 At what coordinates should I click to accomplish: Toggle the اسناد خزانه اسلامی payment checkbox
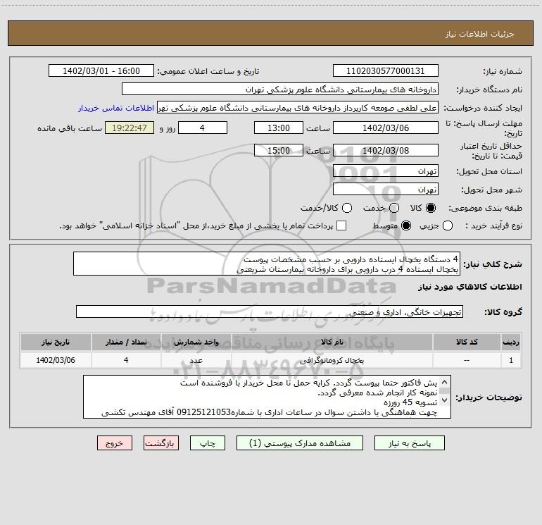pyautogui.click(x=341, y=226)
